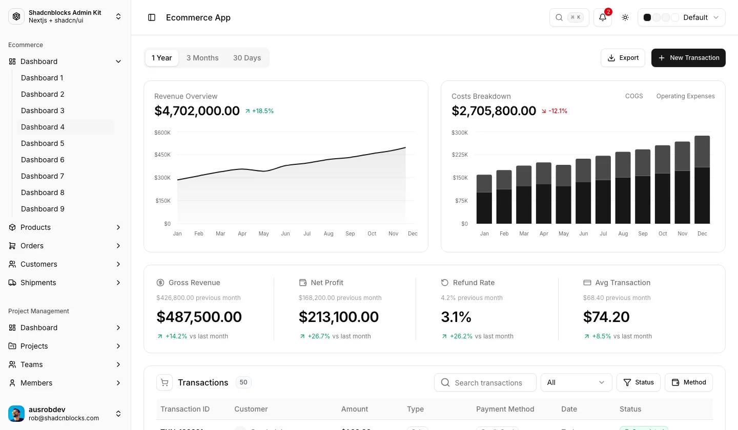Click the Shadcnblocks logo icon
This screenshot has width=738, height=430.
(x=16, y=17)
